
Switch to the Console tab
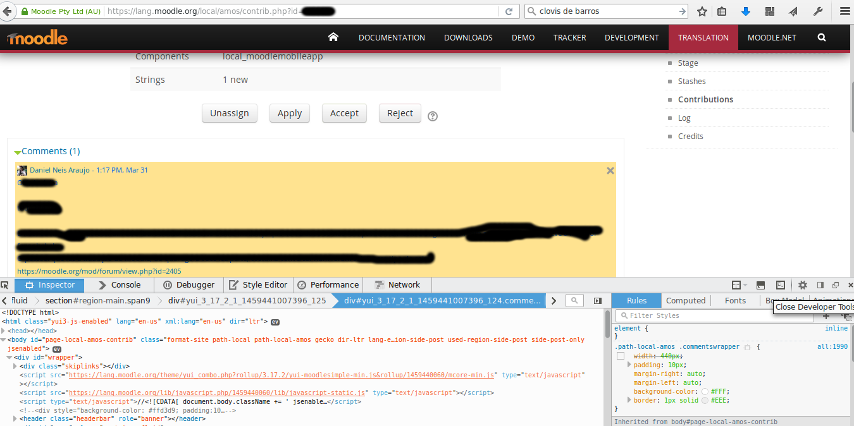pos(119,285)
